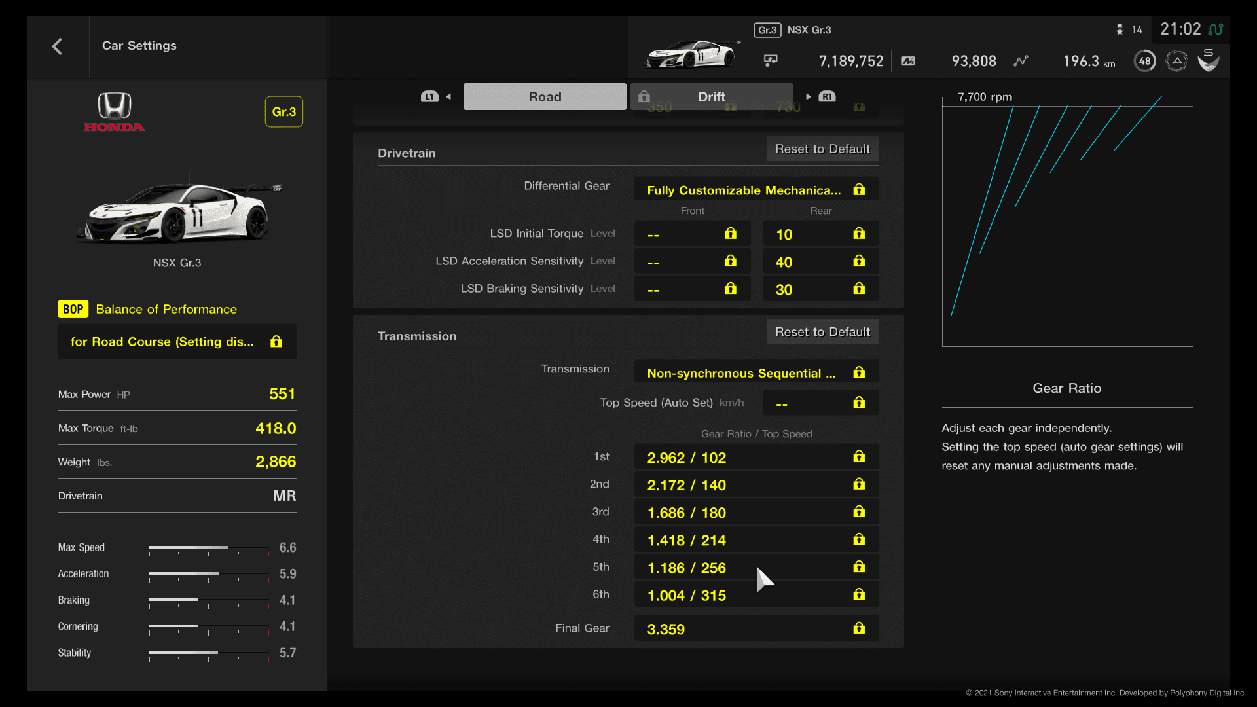Click the L1 previous sheet icon
This screenshot has height=707, width=1257.
(429, 96)
